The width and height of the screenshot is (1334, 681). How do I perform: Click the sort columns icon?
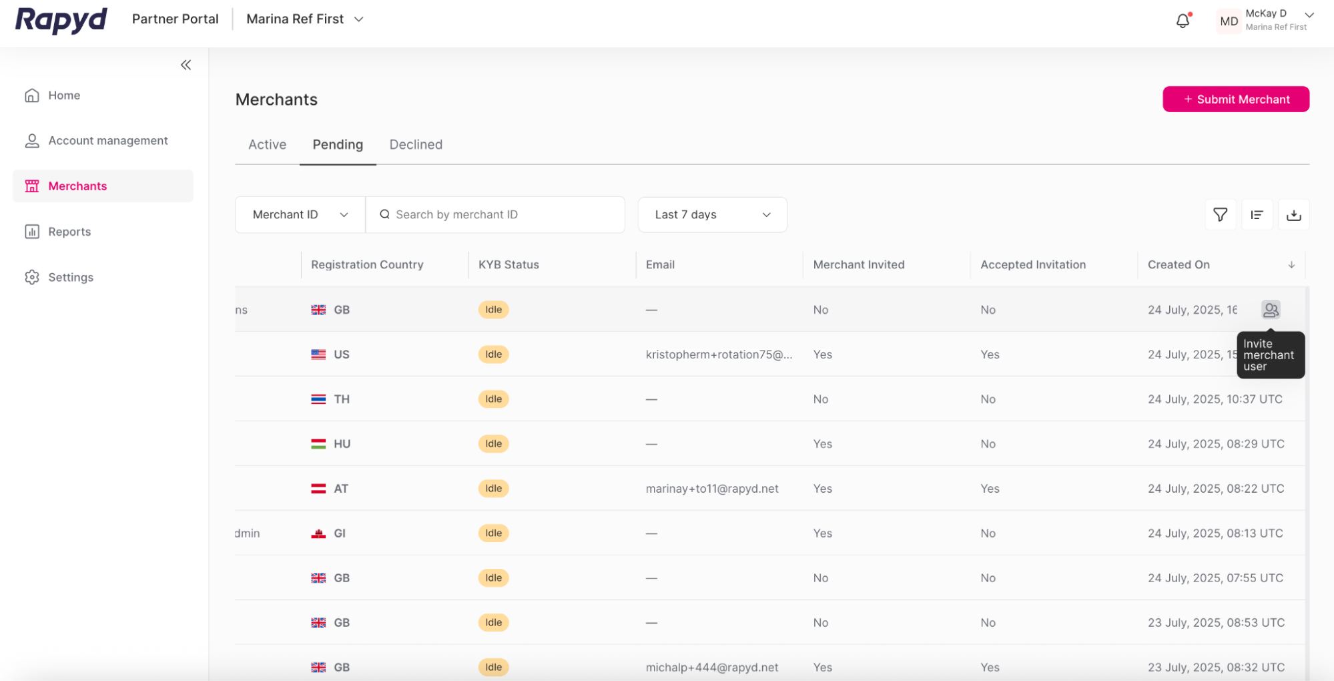coord(1257,214)
